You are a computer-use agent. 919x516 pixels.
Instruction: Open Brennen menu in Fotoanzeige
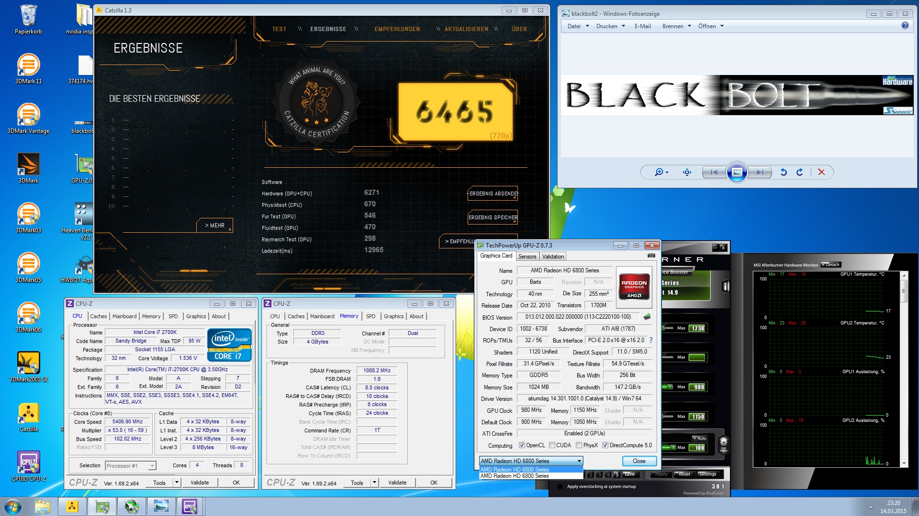676,26
